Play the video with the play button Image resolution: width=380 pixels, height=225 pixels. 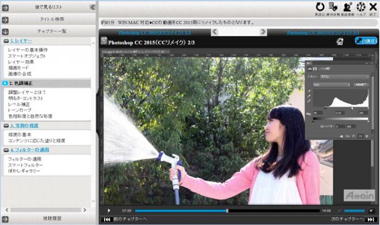pyautogui.click(x=109, y=211)
